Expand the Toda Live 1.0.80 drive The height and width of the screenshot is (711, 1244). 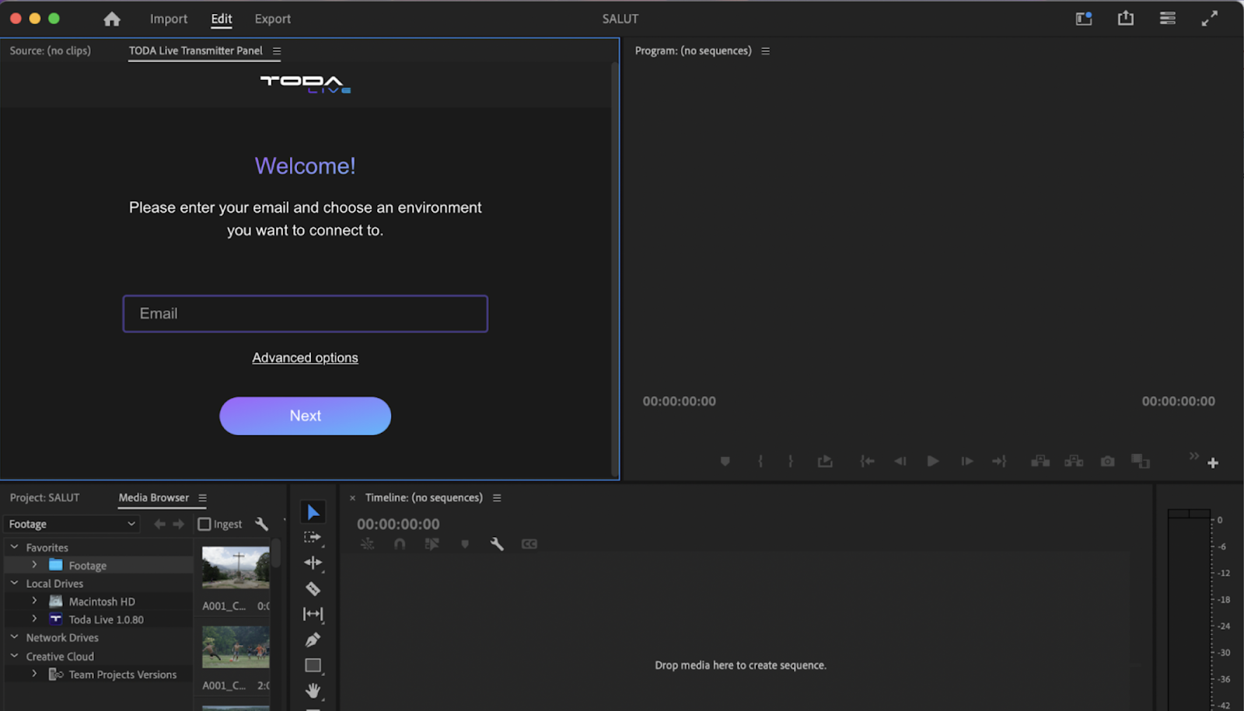pos(34,619)
